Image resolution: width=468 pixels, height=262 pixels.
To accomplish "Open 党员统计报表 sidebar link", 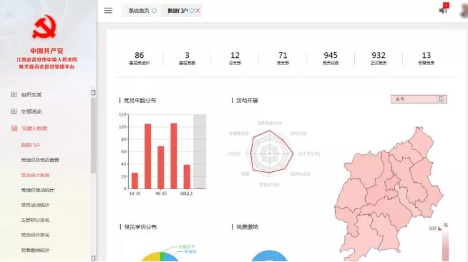I will click(35, 175).
